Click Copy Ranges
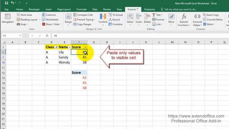The height and width of the screenshot is (129, 229). 82,24
